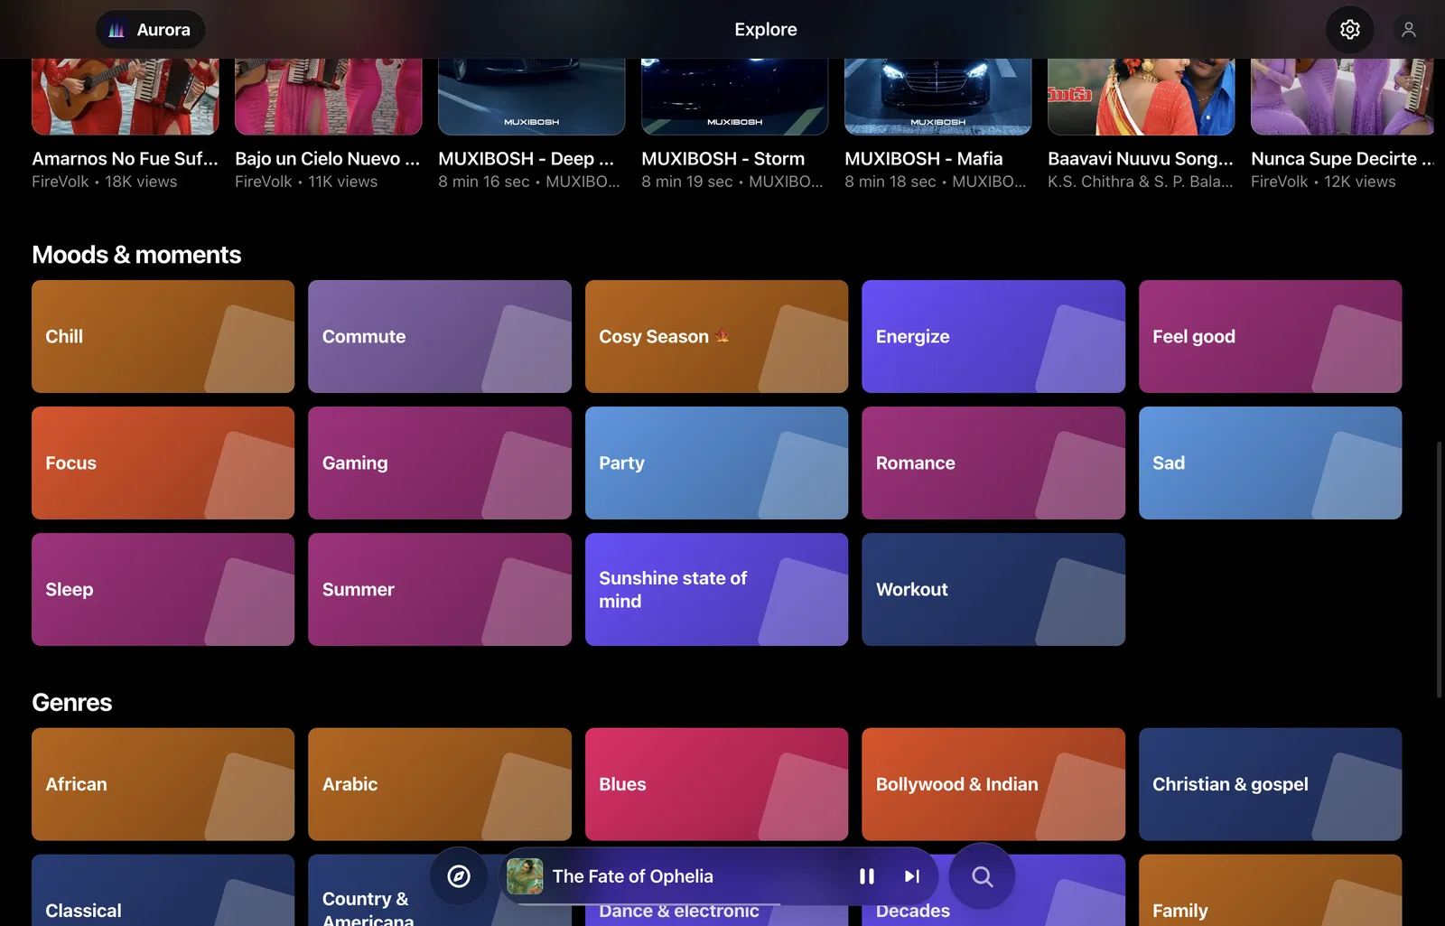1445x926 pixels.
Task: Click the MUXIBOSH - Storm title
Action: click(722, 158)
